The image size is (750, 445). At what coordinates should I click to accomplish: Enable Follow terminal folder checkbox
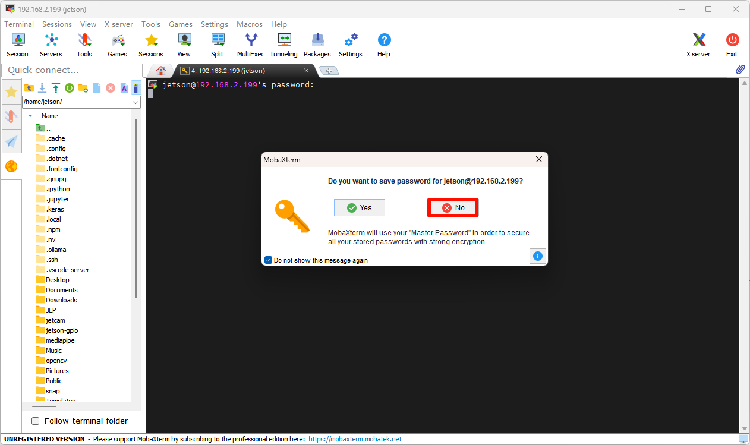[x=35, y=421]
